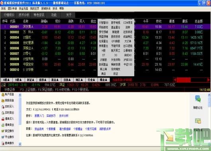Switch to the 关于 tab

69,15
